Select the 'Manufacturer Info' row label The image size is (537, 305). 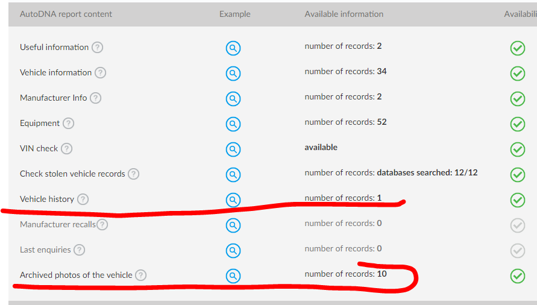point(54,98)
